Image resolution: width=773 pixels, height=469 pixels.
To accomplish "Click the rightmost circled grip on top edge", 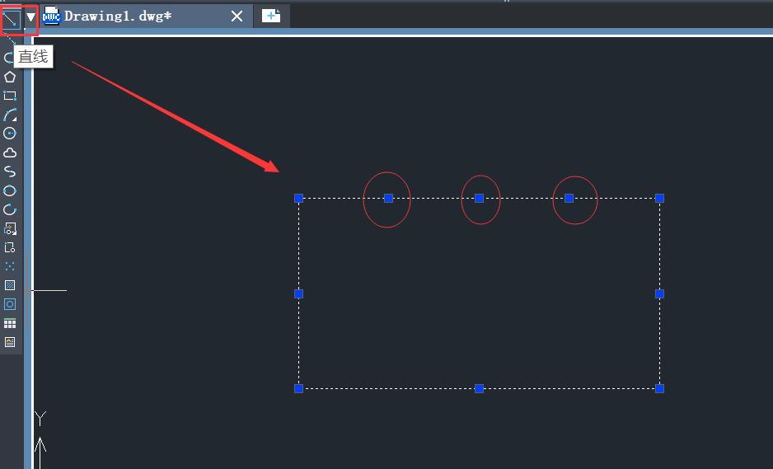I will [x=569, y=199].
